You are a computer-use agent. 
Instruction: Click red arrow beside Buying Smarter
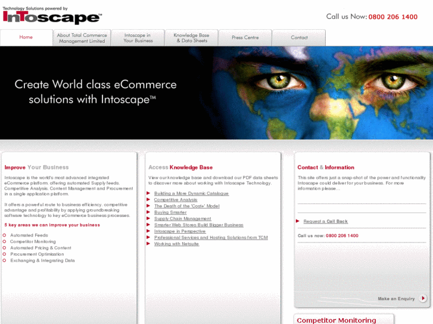point(148,212)
